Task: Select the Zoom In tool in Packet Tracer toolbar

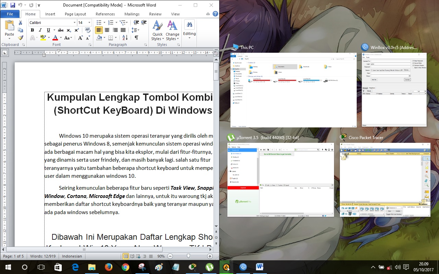Action: pyautogui.click(x=374, y=150)
